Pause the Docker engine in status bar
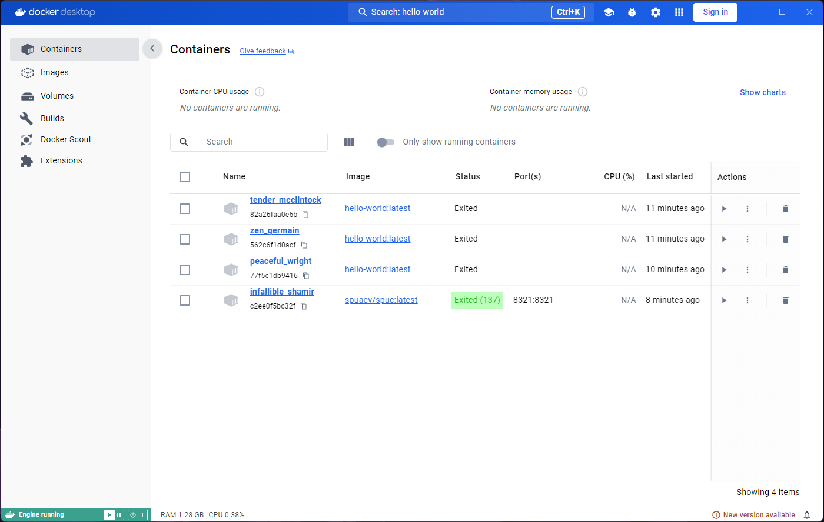Image resolution: width=824 pixels, height=522 pixels. pos(119,515)
